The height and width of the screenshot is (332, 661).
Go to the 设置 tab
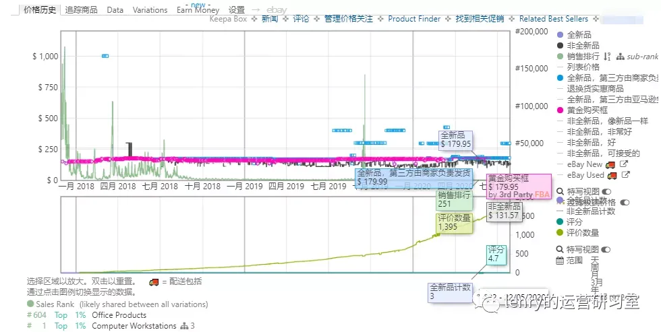coord(237,10)
